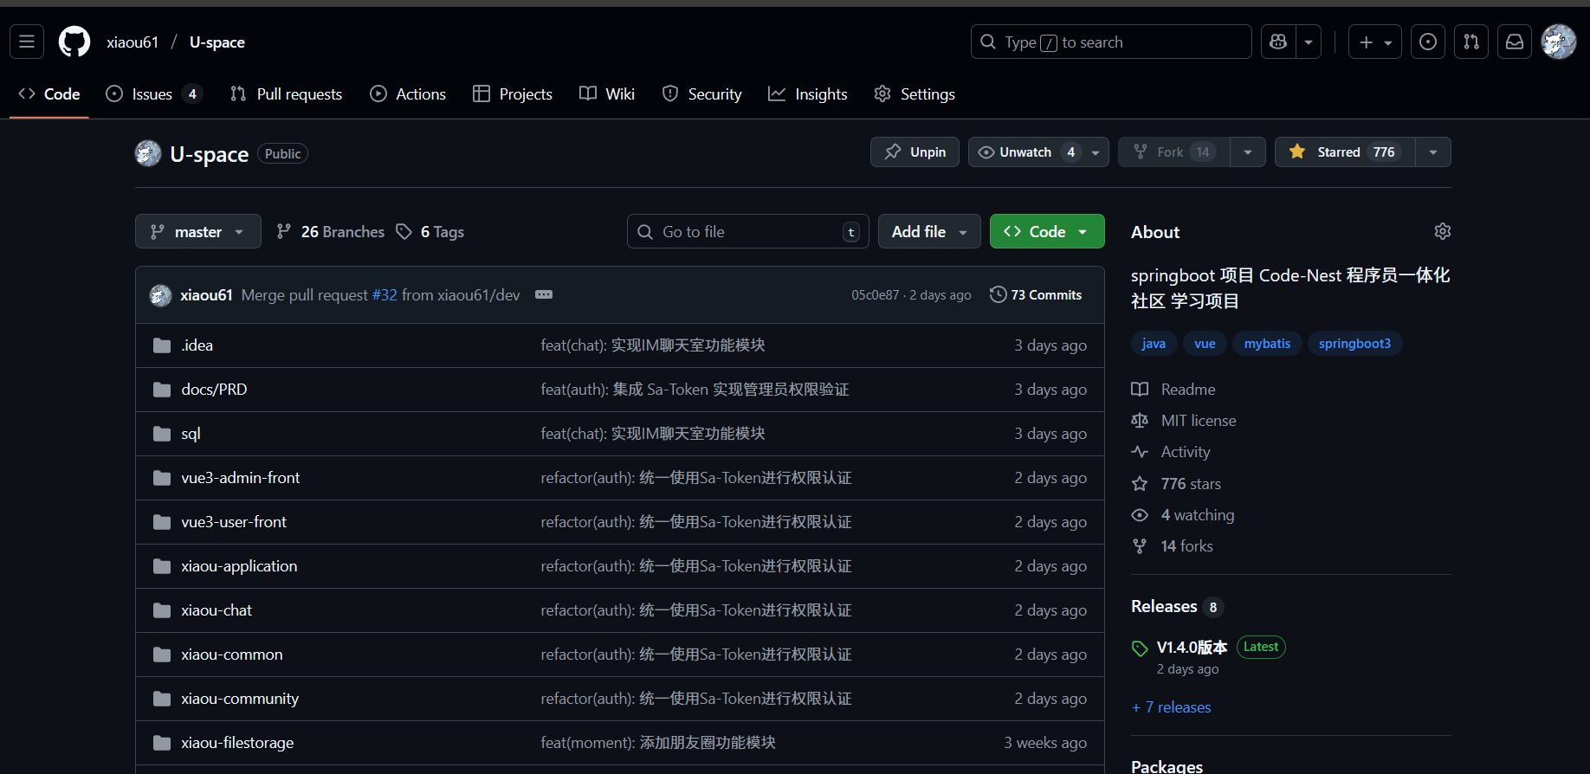Switch to the Projects tab
Viewport: 1590px width, 774px height.
pyautogui.click(x=513, y=94)
